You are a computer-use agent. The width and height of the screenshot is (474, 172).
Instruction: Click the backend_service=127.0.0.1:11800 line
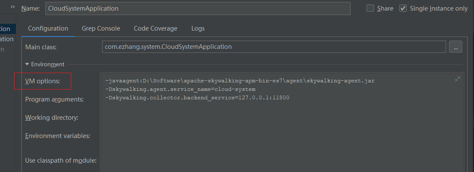(197, 98)
